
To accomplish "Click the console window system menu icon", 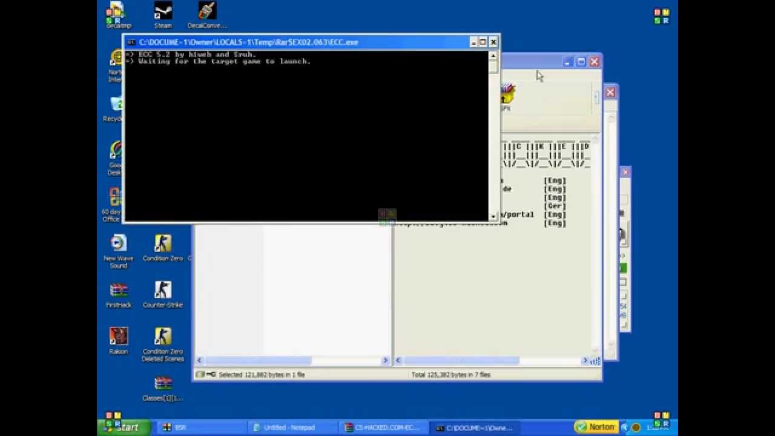I will [x=131, y=42].
